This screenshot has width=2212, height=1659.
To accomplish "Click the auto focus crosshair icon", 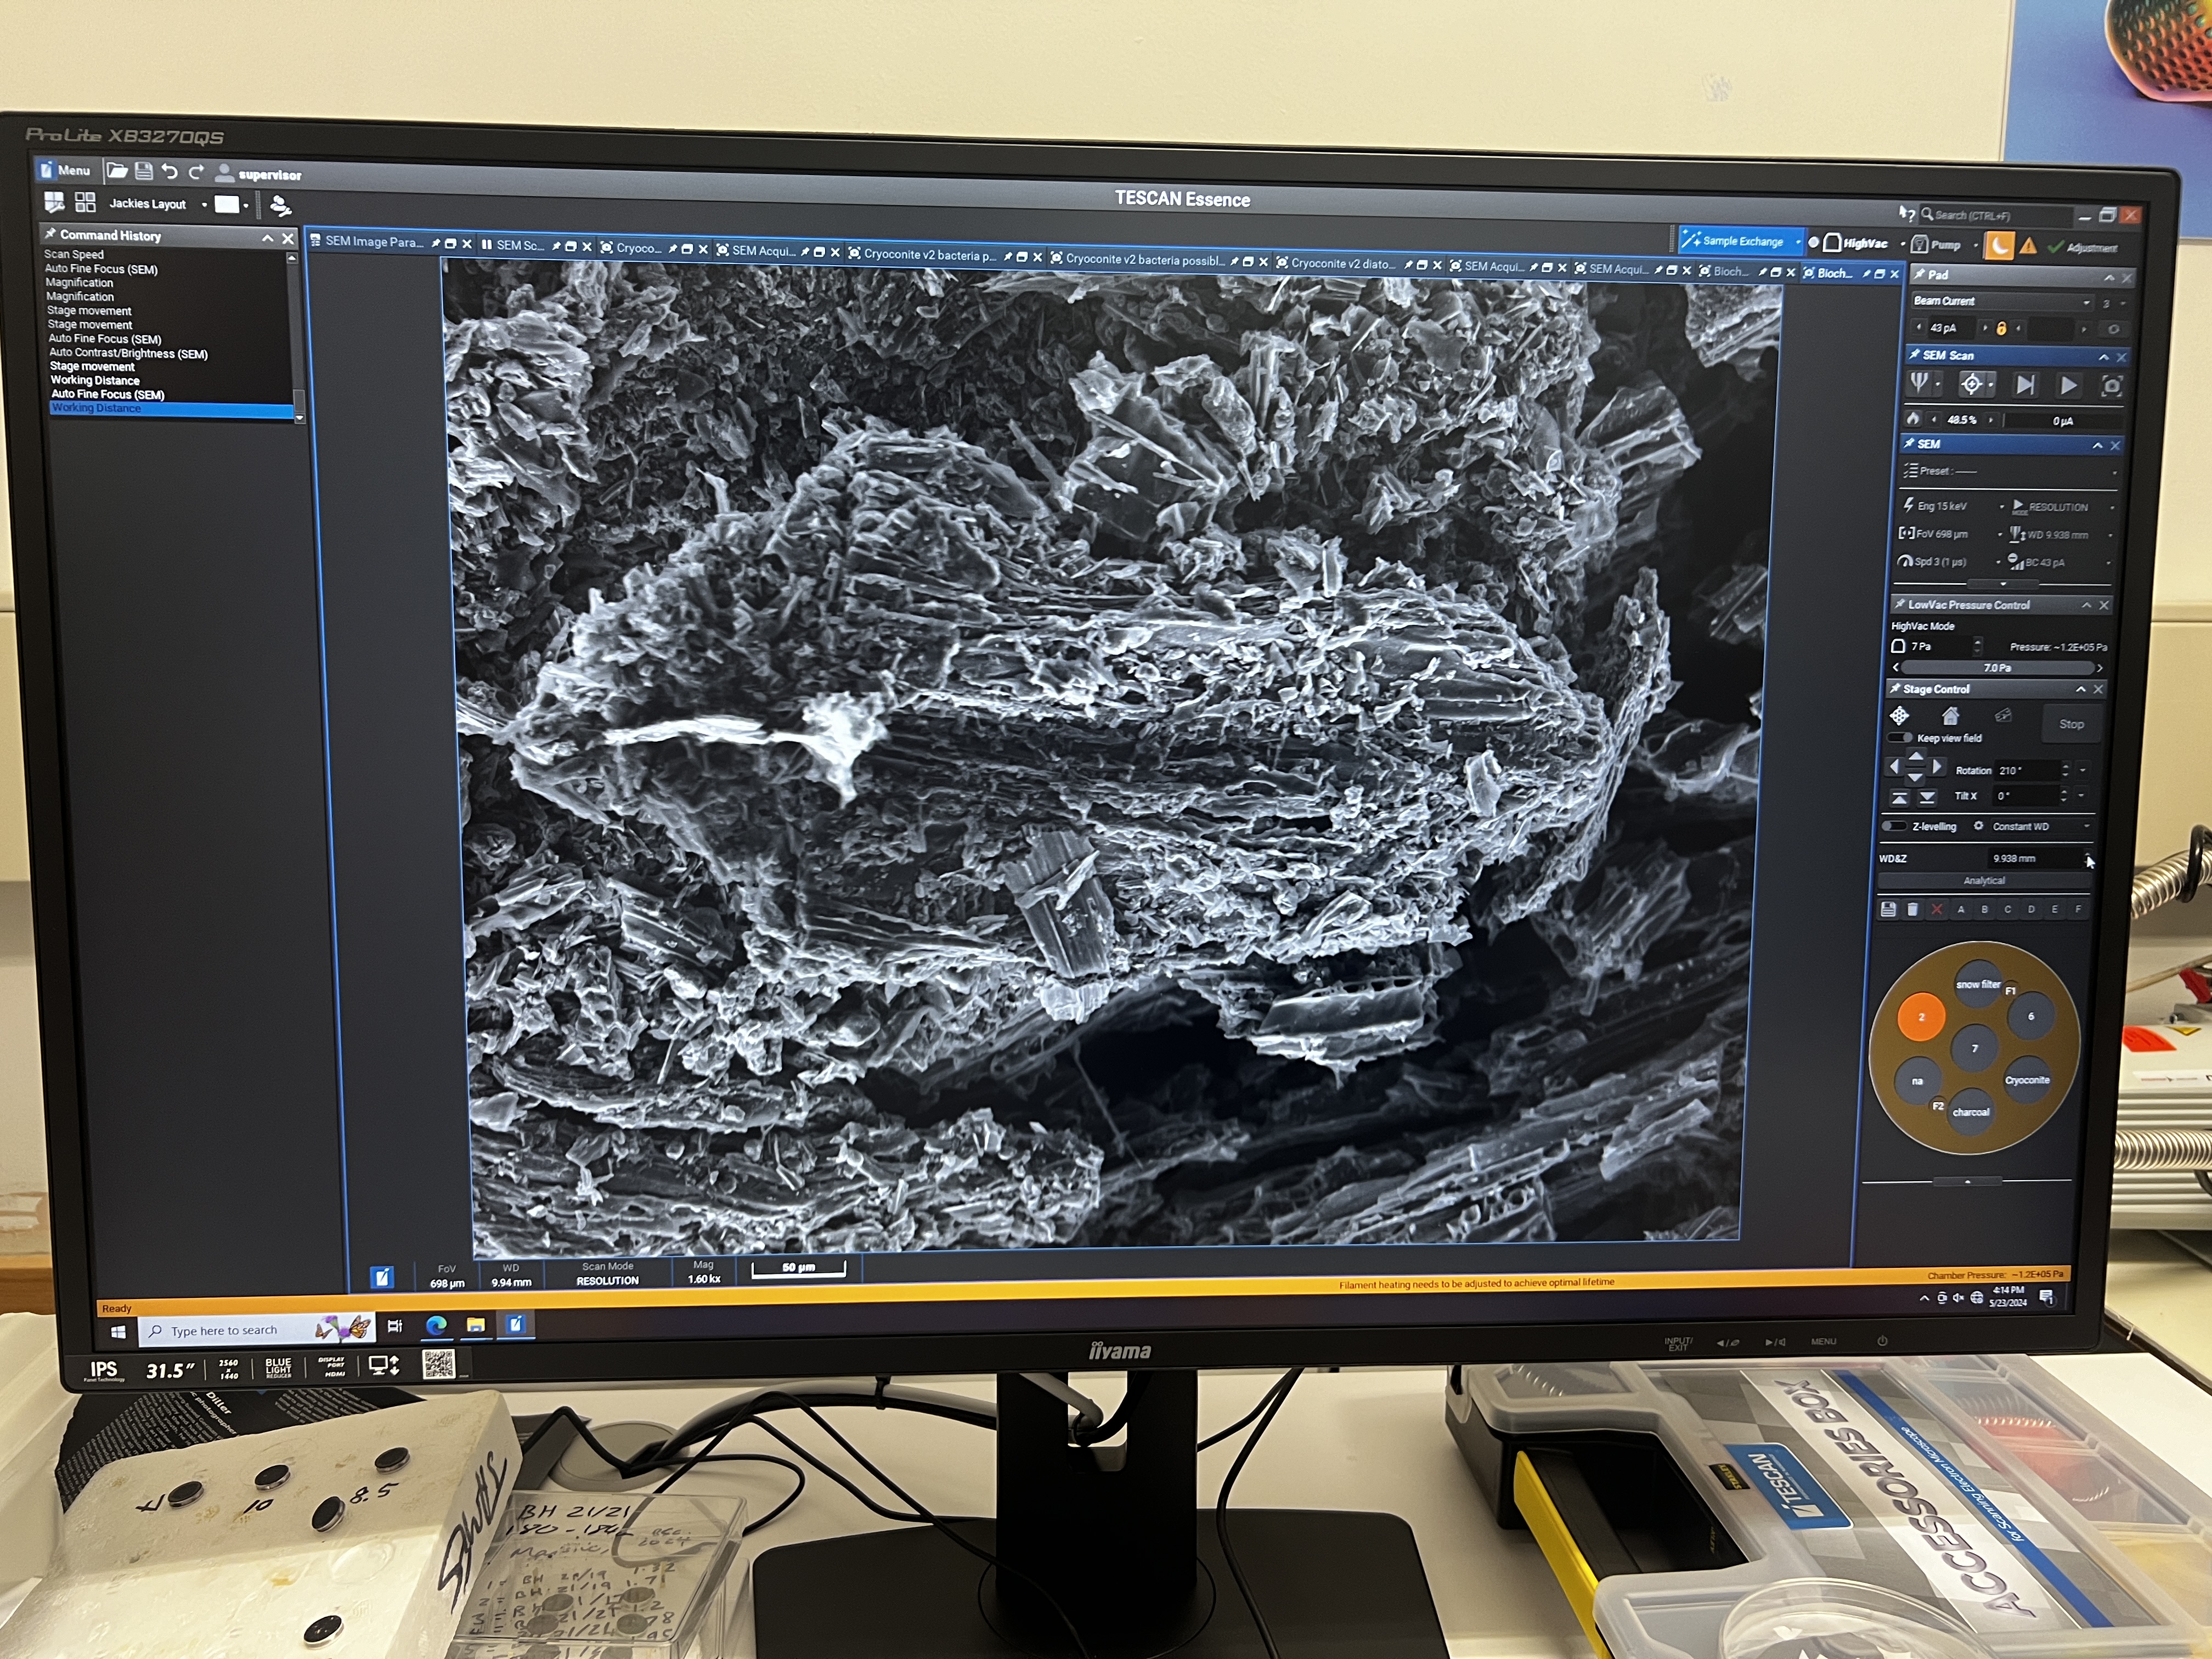I will pyautogui.click(x=1971, y=384).
